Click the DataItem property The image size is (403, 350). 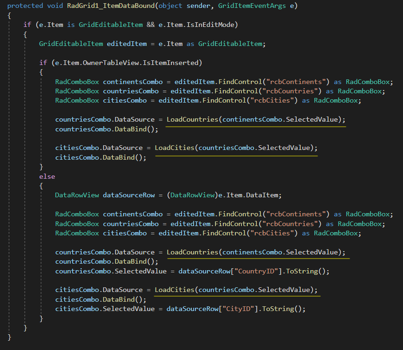click(x=262, y=195)
